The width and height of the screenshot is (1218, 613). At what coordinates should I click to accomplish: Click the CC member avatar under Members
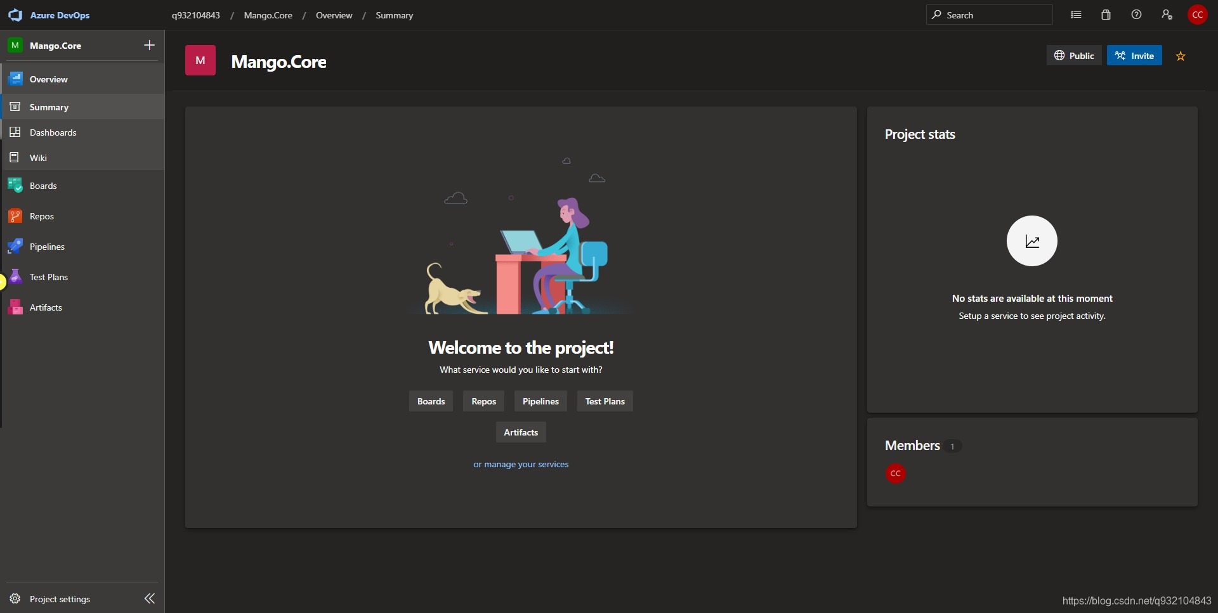[896, 474]
